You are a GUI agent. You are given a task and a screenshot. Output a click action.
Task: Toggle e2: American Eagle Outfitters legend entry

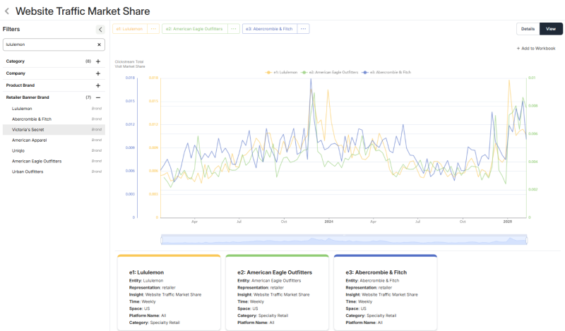[332, 72]
